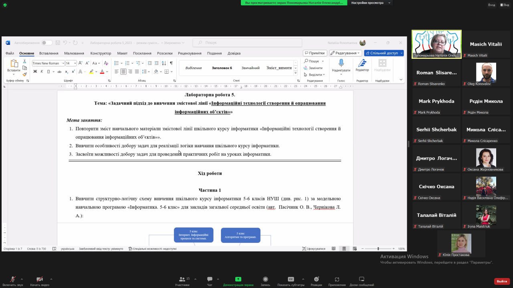Image resolution: width=513 pixels, height=288 pixels.
Task: Open the Настройки просмотра dropdown
Action: point(370,3)
